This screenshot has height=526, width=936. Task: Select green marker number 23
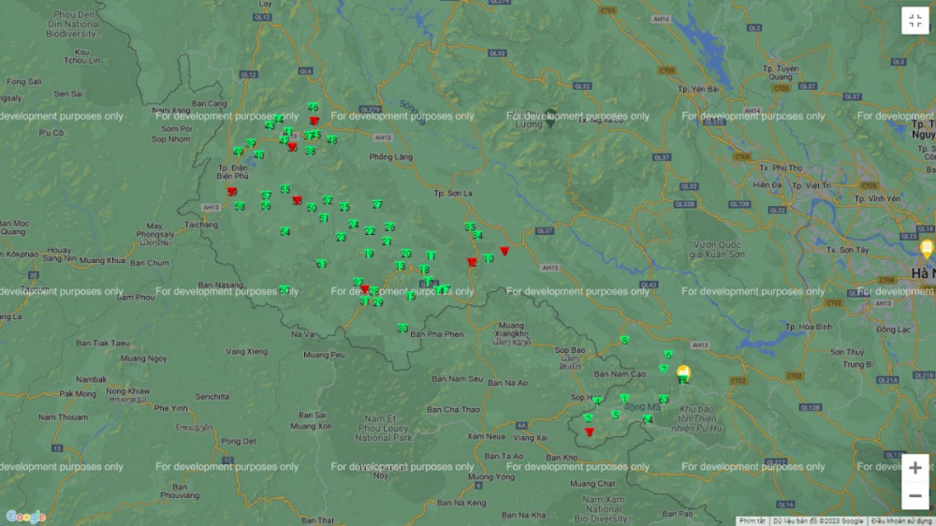[341, 238]
